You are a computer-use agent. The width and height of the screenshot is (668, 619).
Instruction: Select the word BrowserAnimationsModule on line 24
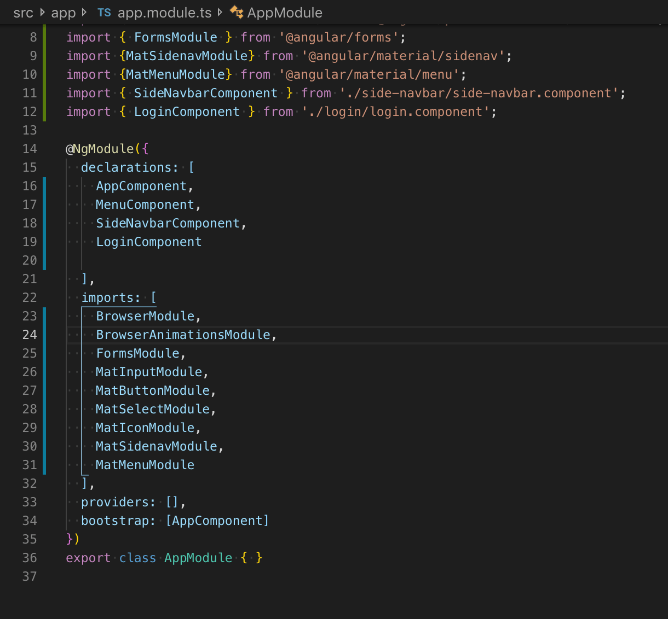pos(184,335)
